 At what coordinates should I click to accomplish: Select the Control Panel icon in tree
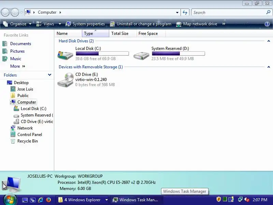(x=13, y=134)
